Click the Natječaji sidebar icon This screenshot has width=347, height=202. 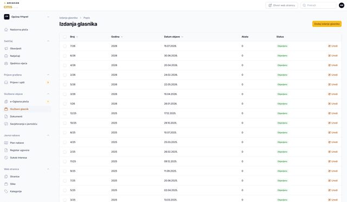pos(6,56)
